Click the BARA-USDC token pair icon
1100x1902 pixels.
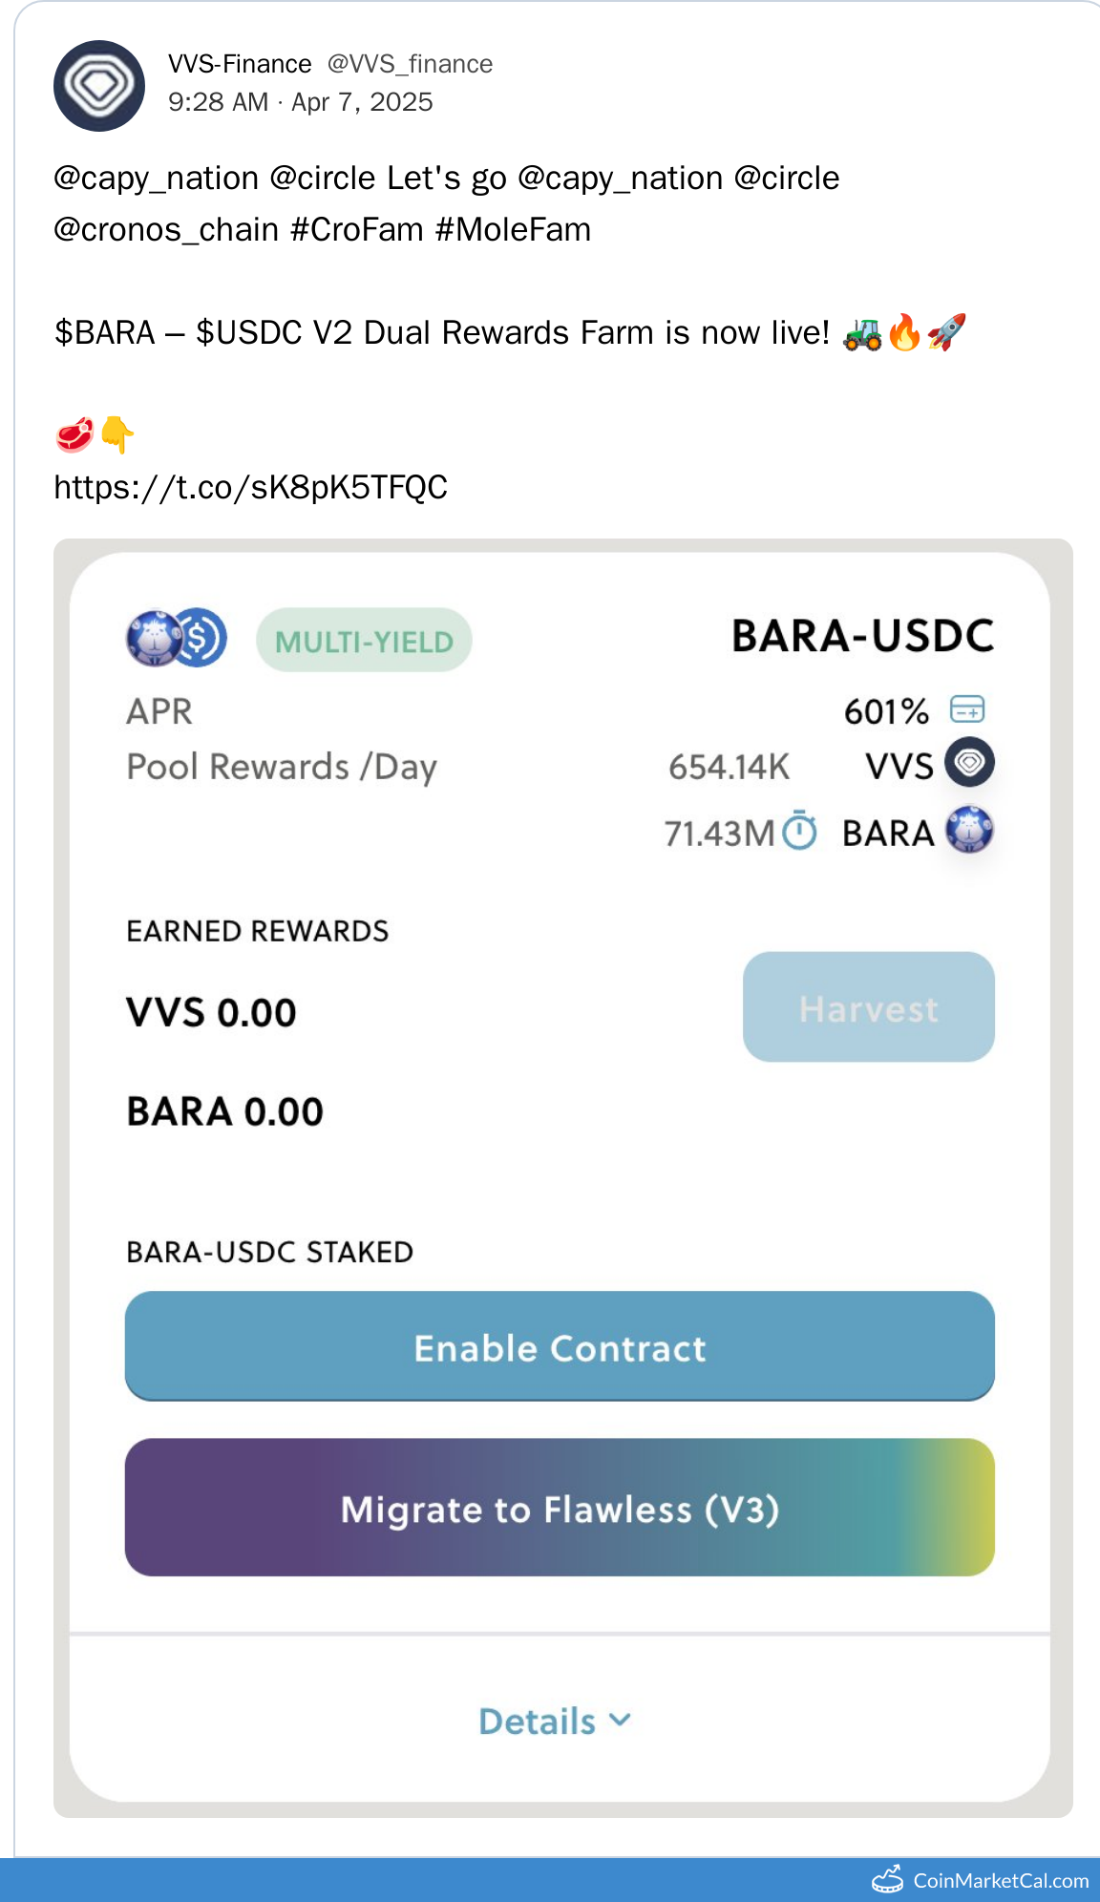pos(177,638)
